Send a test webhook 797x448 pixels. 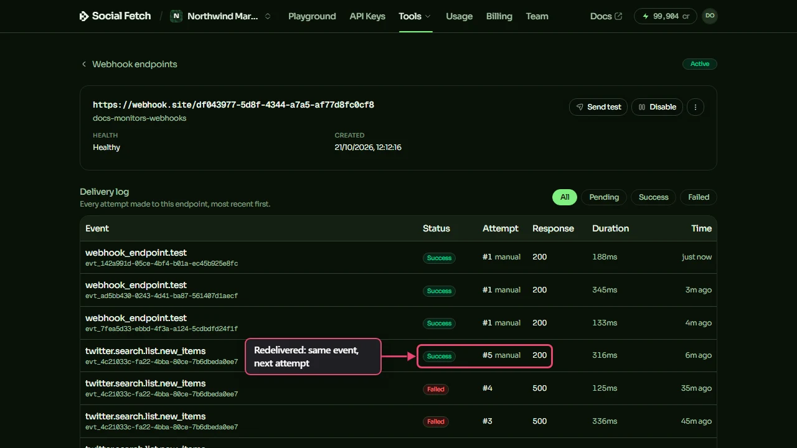pyautogui.click(x=598, y=107)
